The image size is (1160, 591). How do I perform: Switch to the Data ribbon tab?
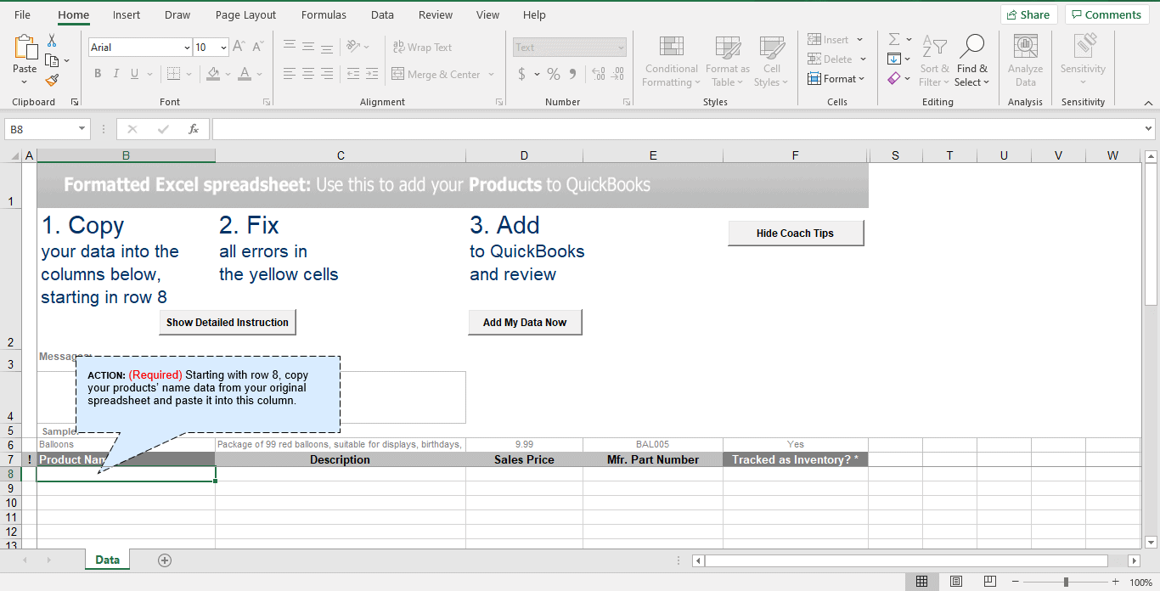(x=382, y=14)
